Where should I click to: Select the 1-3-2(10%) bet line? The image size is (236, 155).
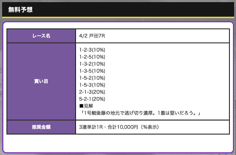[92, 64]
